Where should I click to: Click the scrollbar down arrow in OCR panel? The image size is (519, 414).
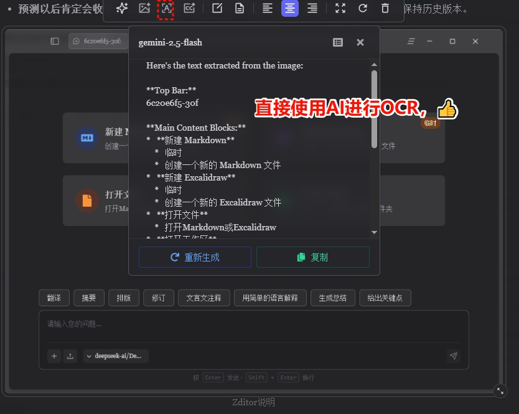(374, 232)
